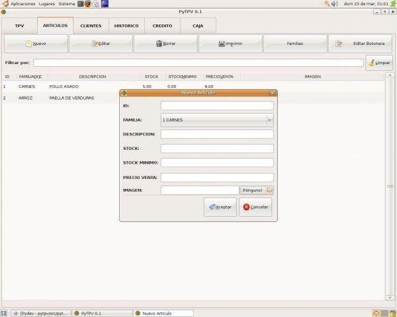Sort by IMAGEN column header
Screen dimensions: 397x317
[313, 77]
